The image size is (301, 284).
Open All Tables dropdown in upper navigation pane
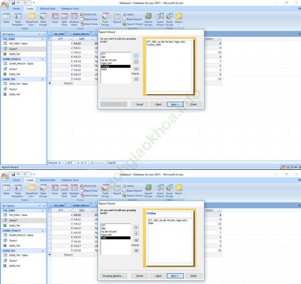39,34
